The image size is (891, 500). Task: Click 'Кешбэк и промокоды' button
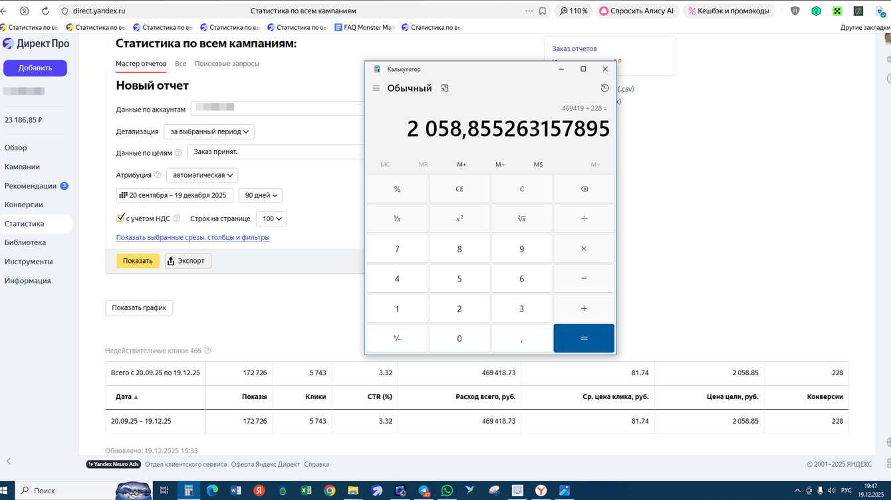click(729, 11)
